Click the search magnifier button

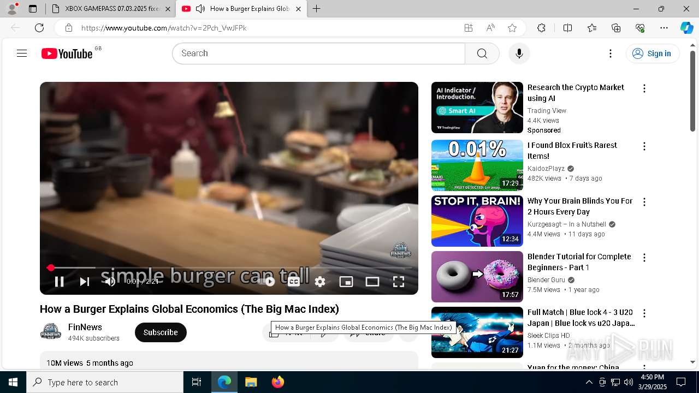tap(482, 53)
